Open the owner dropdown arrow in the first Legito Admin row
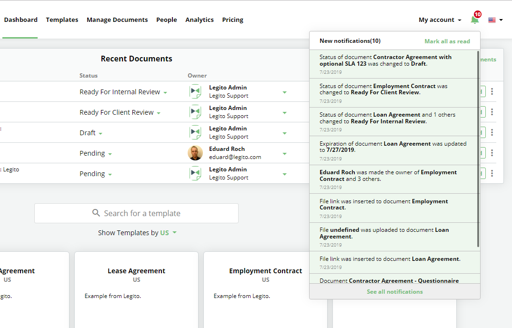The image size is (512, 328). click(x=285, y=92)
